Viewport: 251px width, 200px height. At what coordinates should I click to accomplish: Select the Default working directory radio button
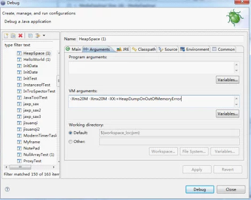coord(70,133)
